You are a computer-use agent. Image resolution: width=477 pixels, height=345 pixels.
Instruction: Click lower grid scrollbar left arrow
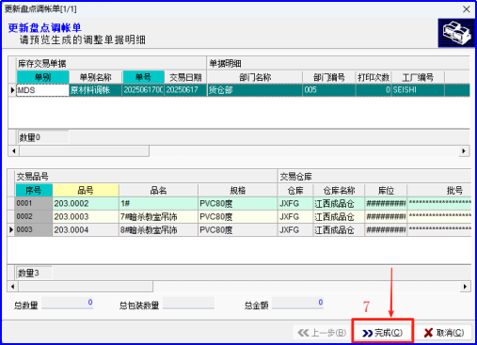[x=13, y=287]
